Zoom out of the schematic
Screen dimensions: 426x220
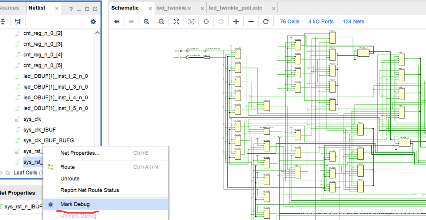161,22
